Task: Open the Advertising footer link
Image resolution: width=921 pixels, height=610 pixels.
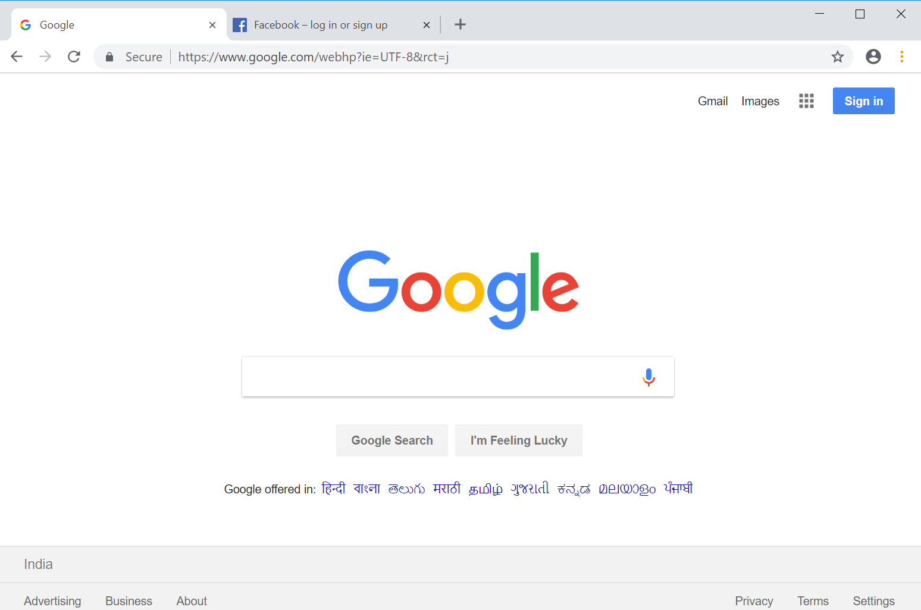Action: [x=52, y=601]
